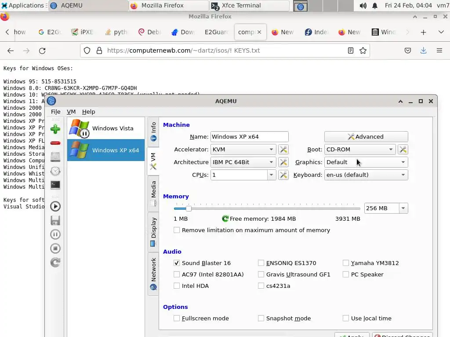The height and width of the screenshot is (337, 450).
Task: Click the clock icon in AQEMU toolbar
Action: click(x=55, y=171)
